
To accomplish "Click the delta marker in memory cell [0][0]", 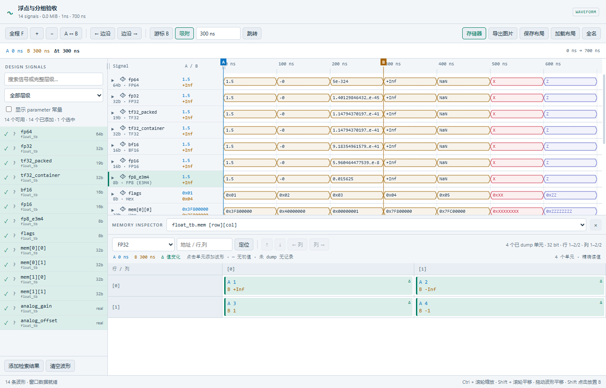I will click(x=409, y=281).
